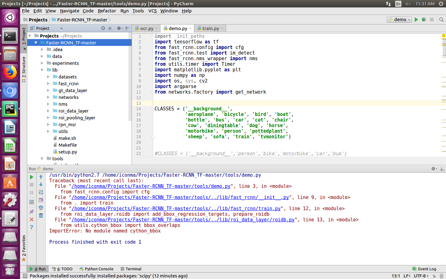Open the Python Console tool window

pyautogui.click(x=96, y=269)
